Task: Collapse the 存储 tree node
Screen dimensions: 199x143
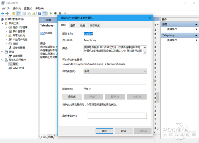Action: [2, 52]
